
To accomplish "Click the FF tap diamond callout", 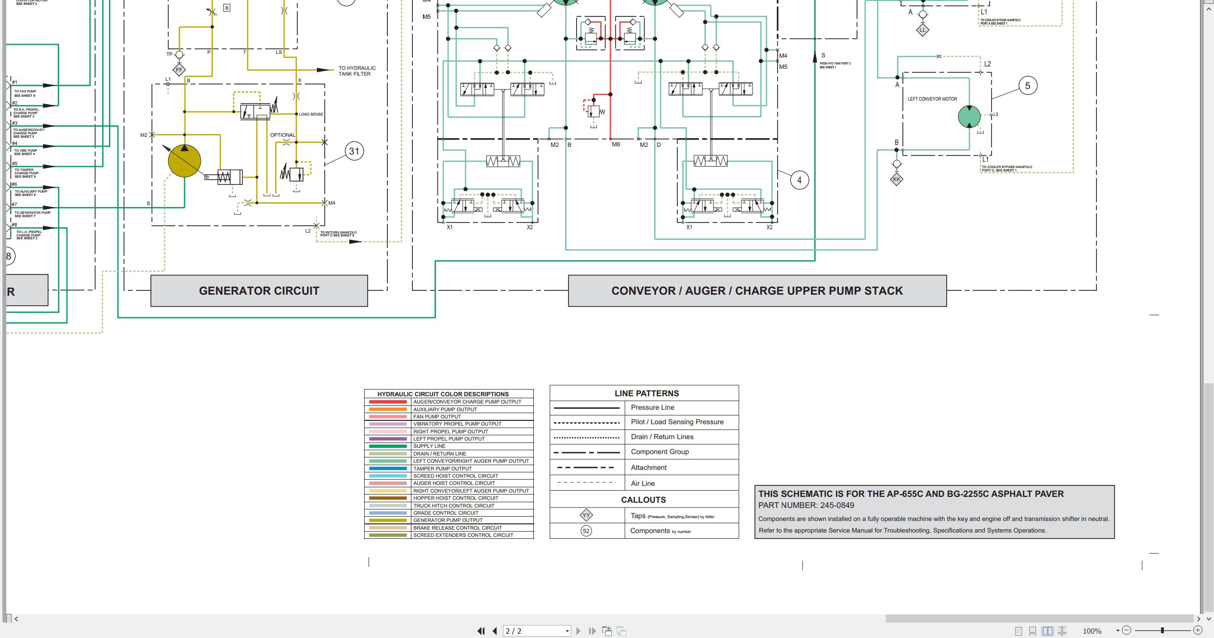I will click(179, 70).
